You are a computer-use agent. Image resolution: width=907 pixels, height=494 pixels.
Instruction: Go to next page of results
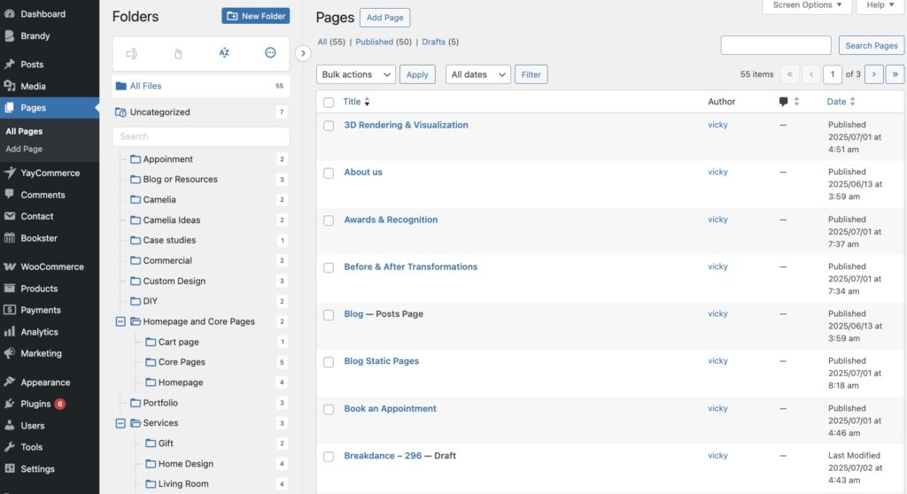(874, 74)
